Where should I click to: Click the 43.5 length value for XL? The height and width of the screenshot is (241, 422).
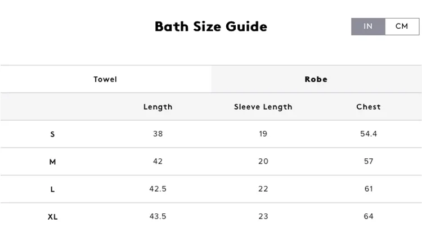[x=158, y=216]
